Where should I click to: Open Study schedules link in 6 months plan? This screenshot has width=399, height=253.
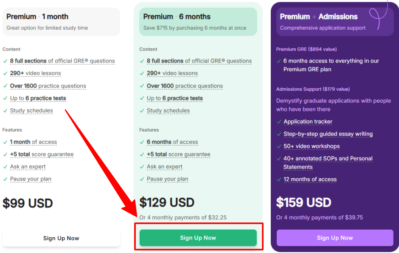click(x=168, y=111)
